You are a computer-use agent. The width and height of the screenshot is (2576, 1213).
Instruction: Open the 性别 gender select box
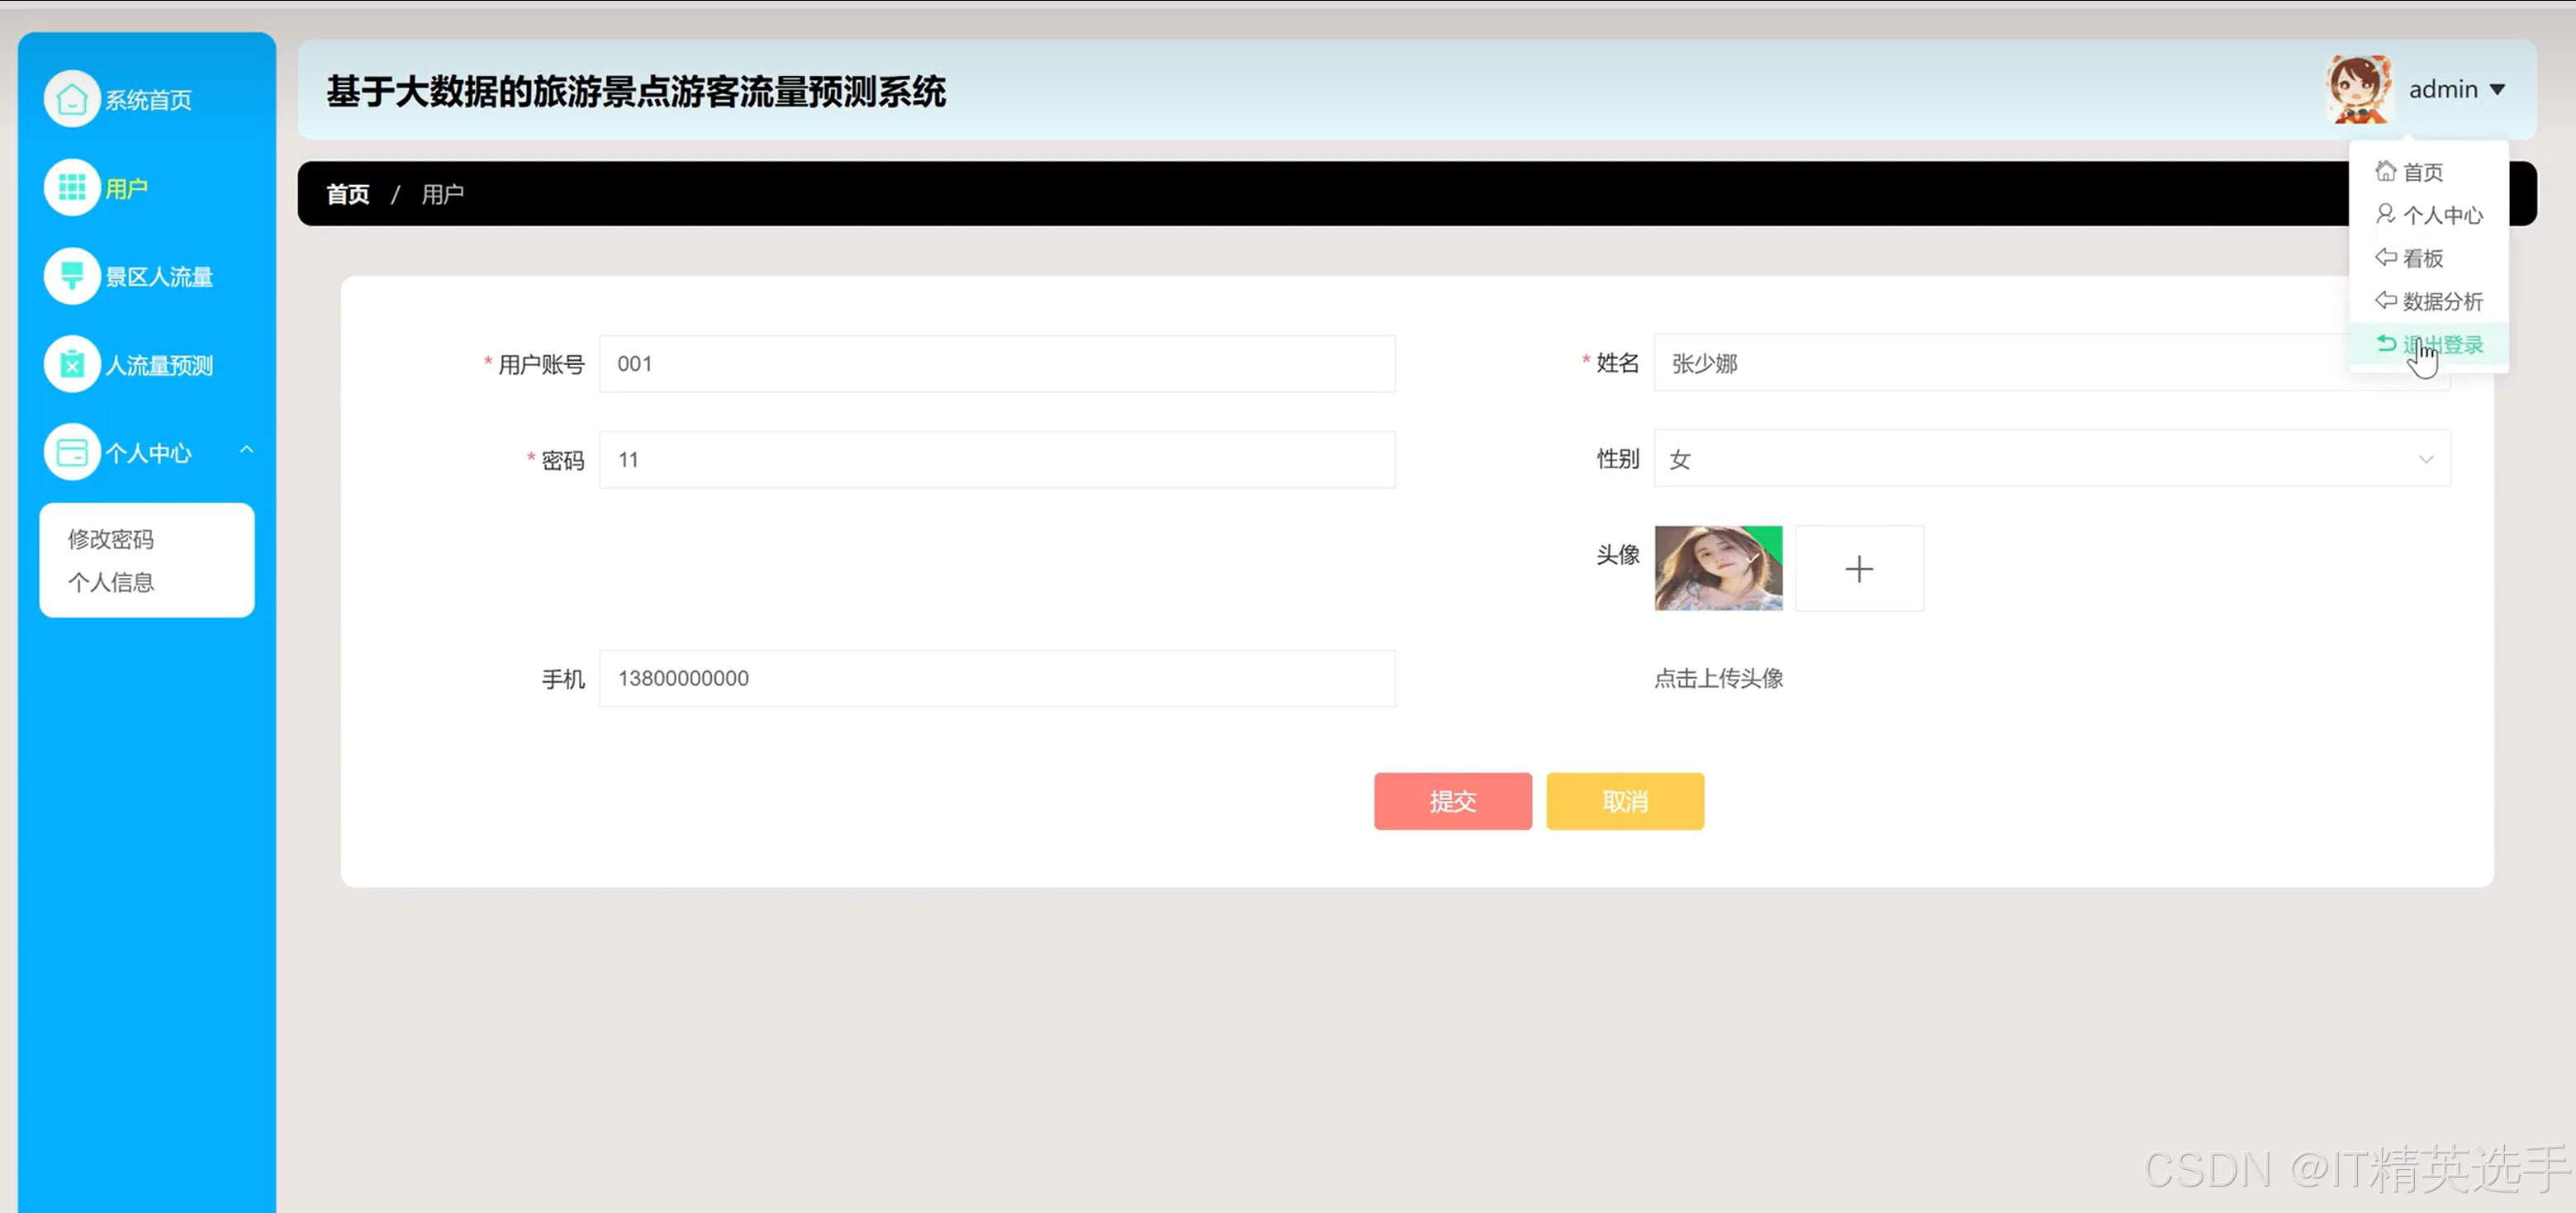(x=2052, y=459)
